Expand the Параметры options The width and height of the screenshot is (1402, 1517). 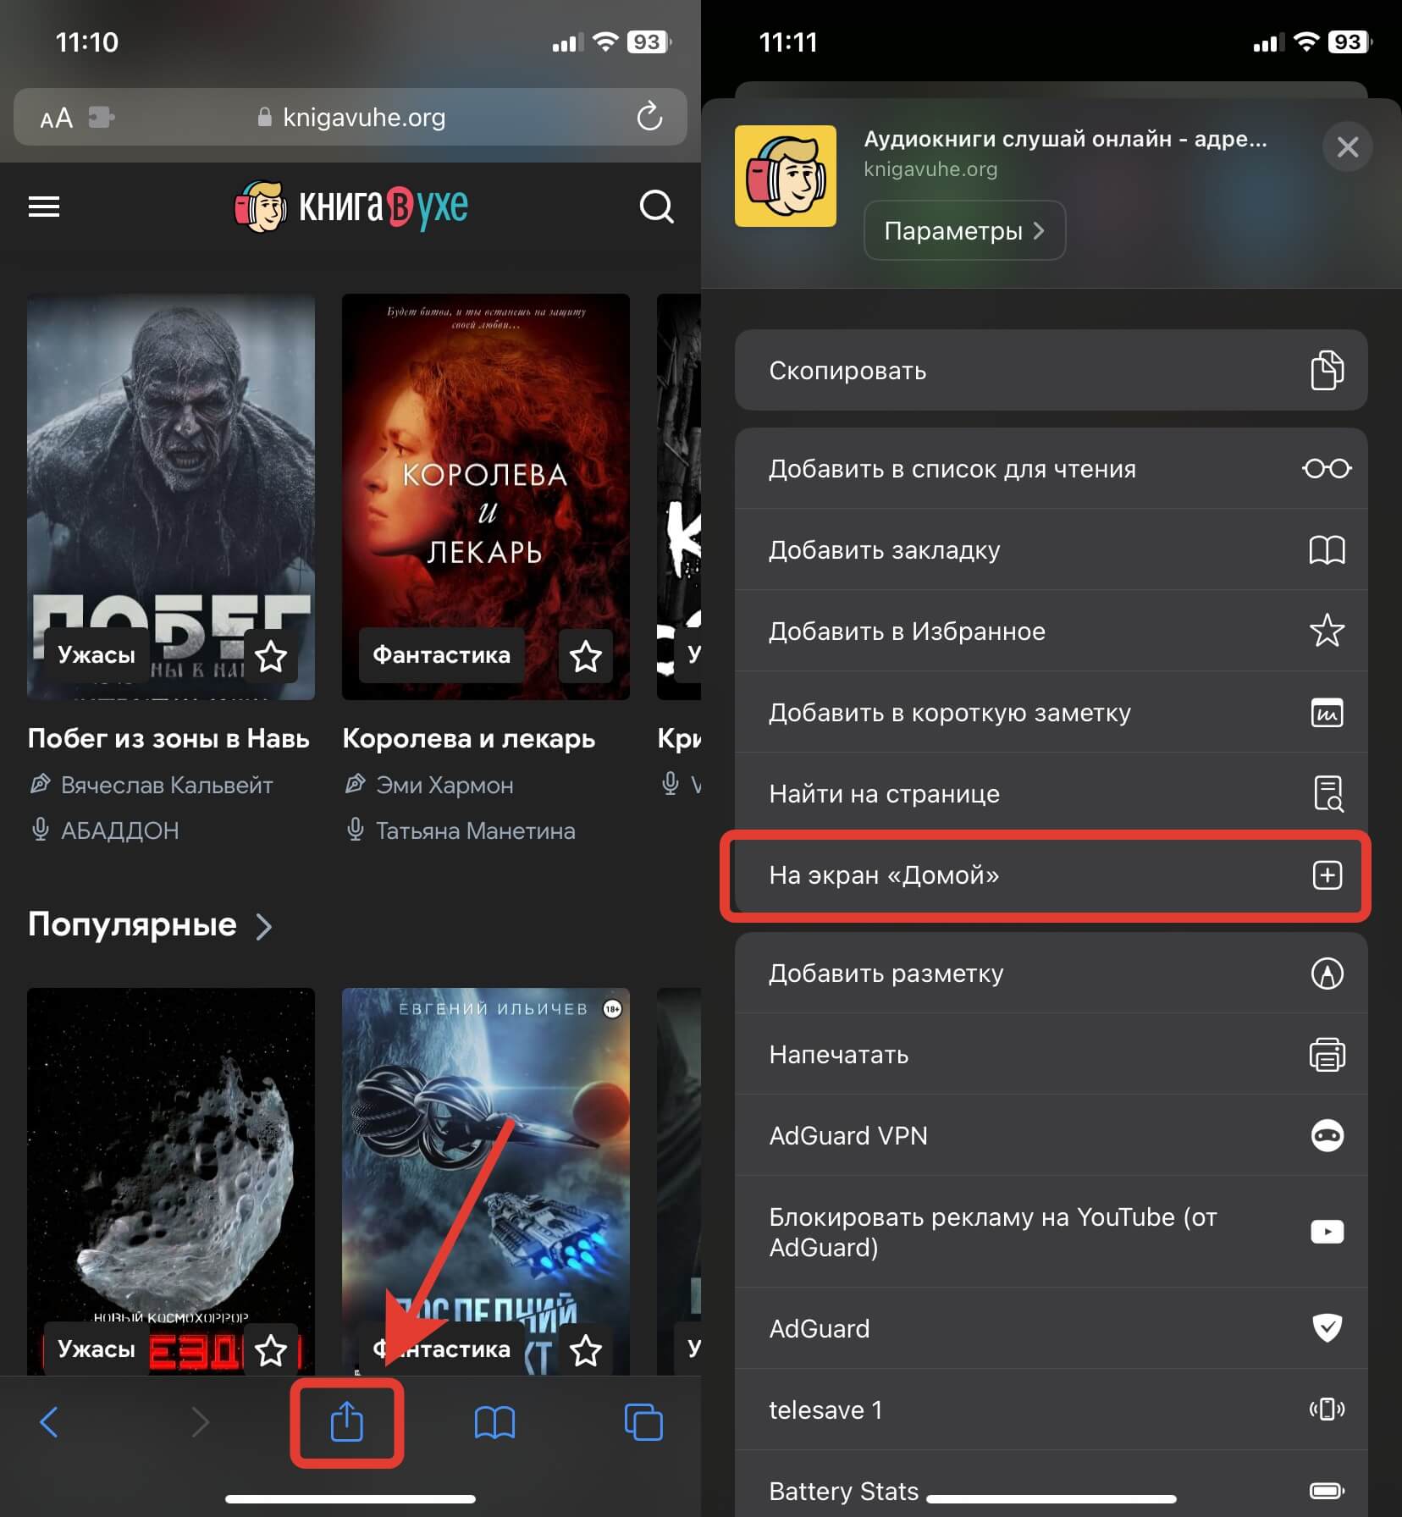[x=963, y=230]
